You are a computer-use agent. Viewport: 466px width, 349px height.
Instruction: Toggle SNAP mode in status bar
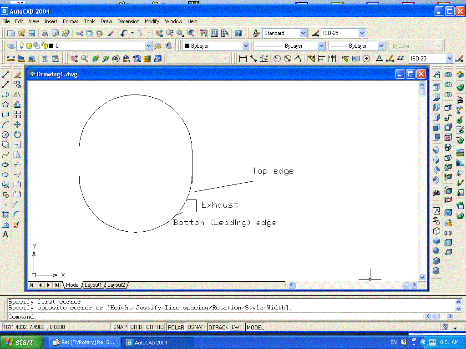tap(120, 327)
